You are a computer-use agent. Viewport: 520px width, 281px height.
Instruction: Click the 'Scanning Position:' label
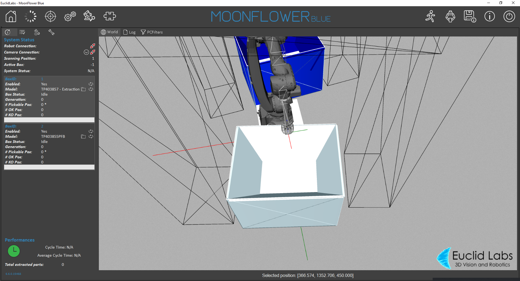20,58
